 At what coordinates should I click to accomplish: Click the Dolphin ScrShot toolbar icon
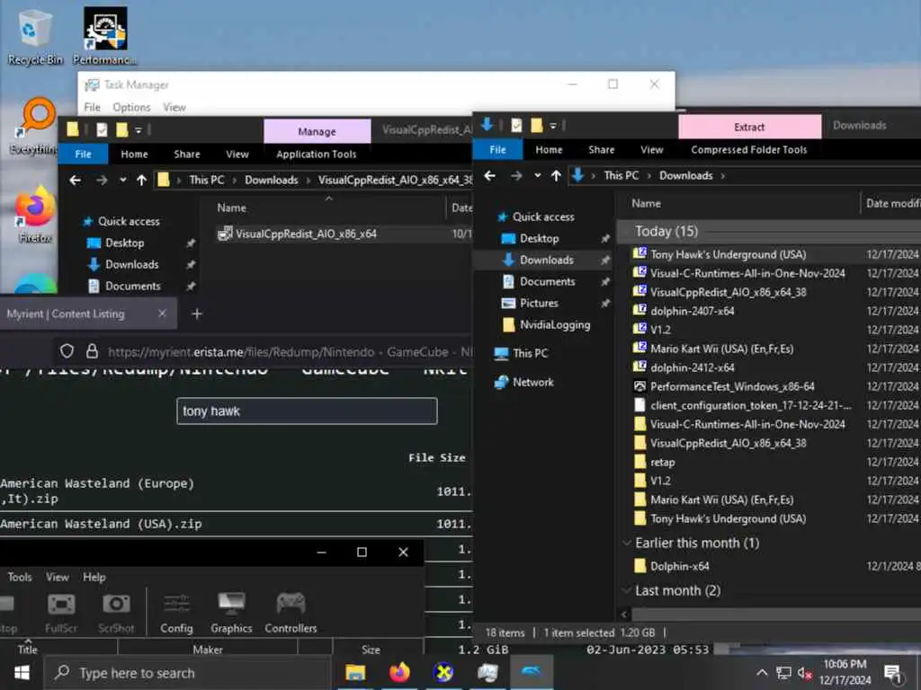click(x=116, y=613)
